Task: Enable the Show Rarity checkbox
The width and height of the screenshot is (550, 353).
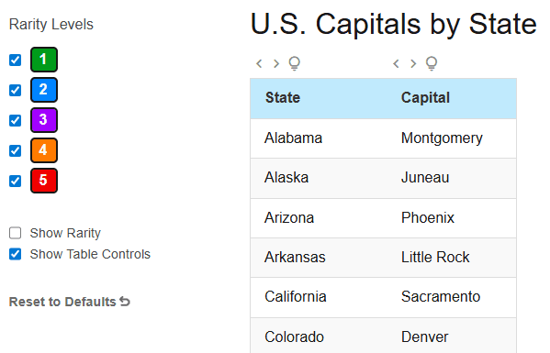Action: click(15, 233)
